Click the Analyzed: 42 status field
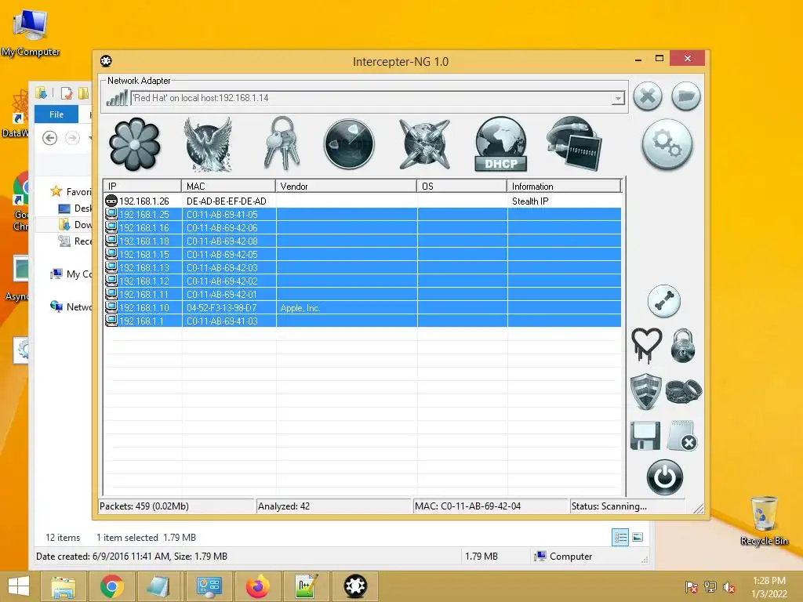The height and width of the screenshot is (602, 803). pyautogui.click(x=333, y=506)
